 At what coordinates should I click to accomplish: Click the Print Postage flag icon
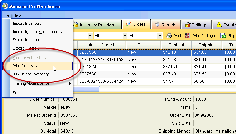click(x=187, y=36)
